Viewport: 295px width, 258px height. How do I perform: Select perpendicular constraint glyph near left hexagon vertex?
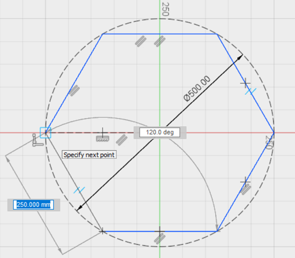coord(38,140)
